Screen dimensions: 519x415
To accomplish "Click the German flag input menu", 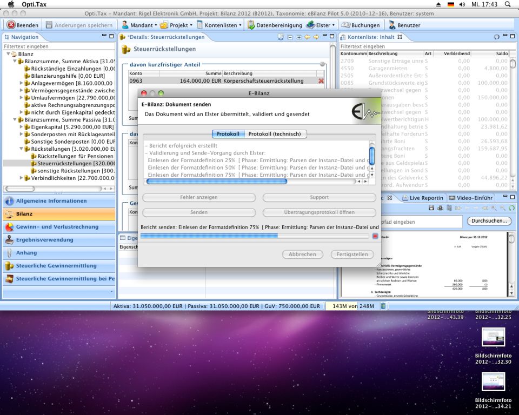I will tap(450, 4).
